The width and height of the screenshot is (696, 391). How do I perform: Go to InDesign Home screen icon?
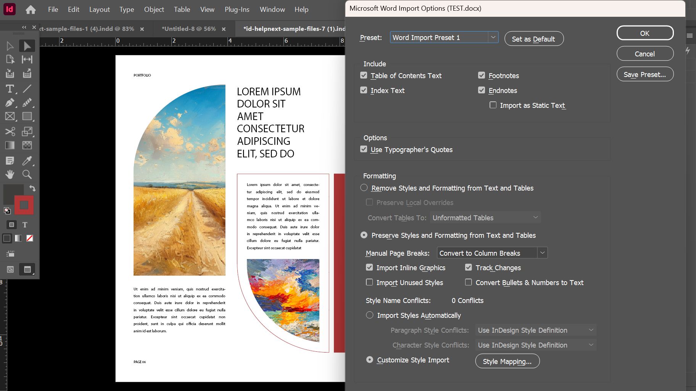pos(31,10)
